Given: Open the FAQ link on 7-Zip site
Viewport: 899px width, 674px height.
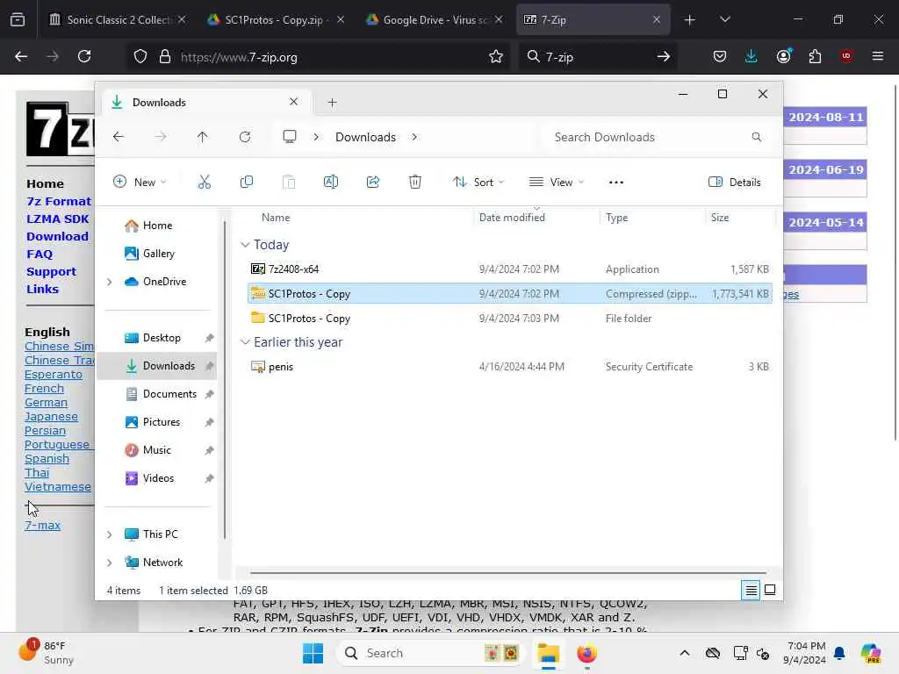Looking at the screenshot, I should [40, 254].
